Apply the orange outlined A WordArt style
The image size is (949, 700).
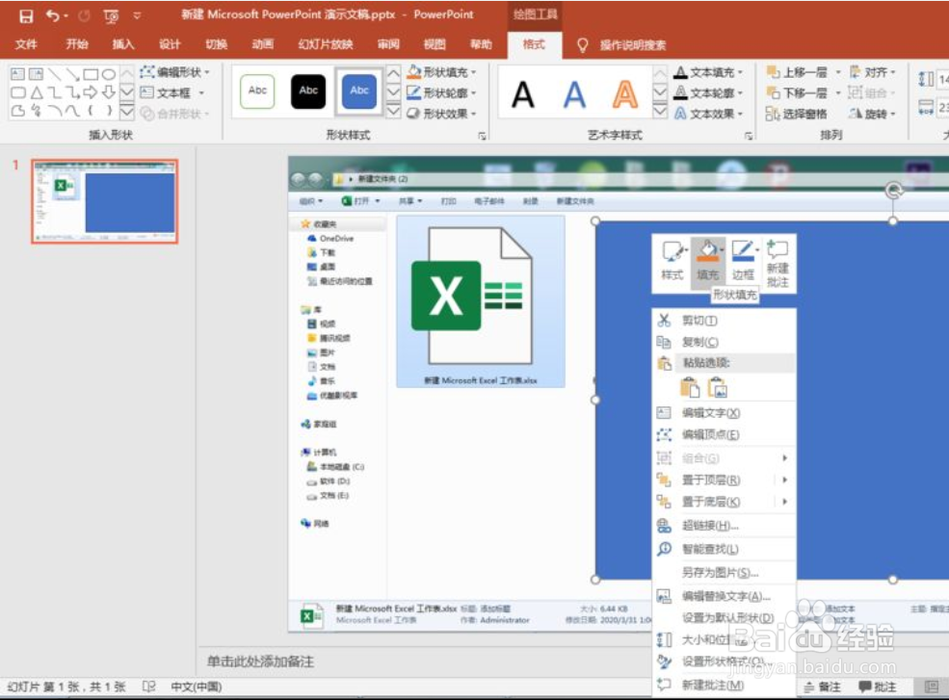click(625, 94)
